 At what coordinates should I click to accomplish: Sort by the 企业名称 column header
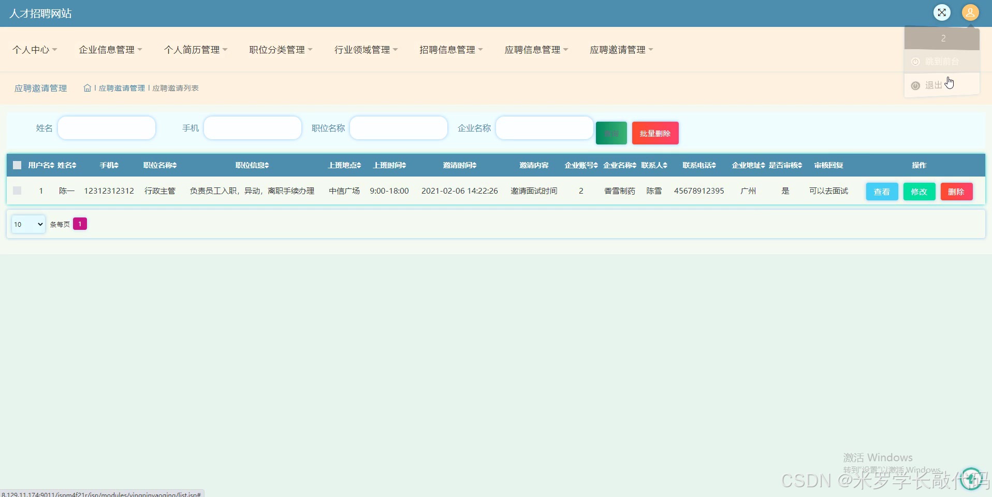point(620,165)
